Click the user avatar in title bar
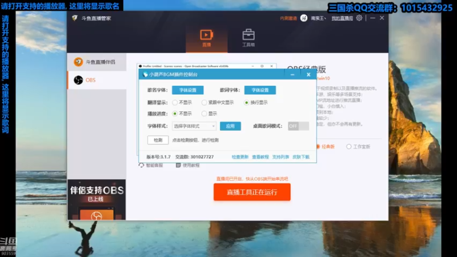 click(304, 18)
